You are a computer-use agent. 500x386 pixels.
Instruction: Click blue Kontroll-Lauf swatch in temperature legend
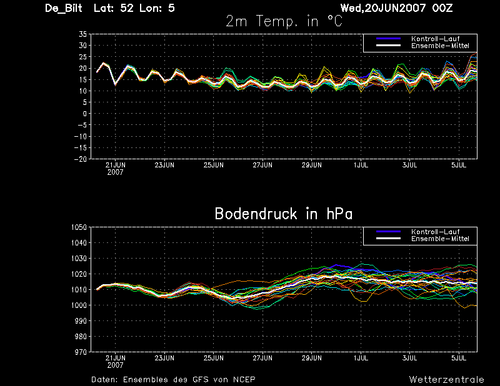click(x=388, y=39)
